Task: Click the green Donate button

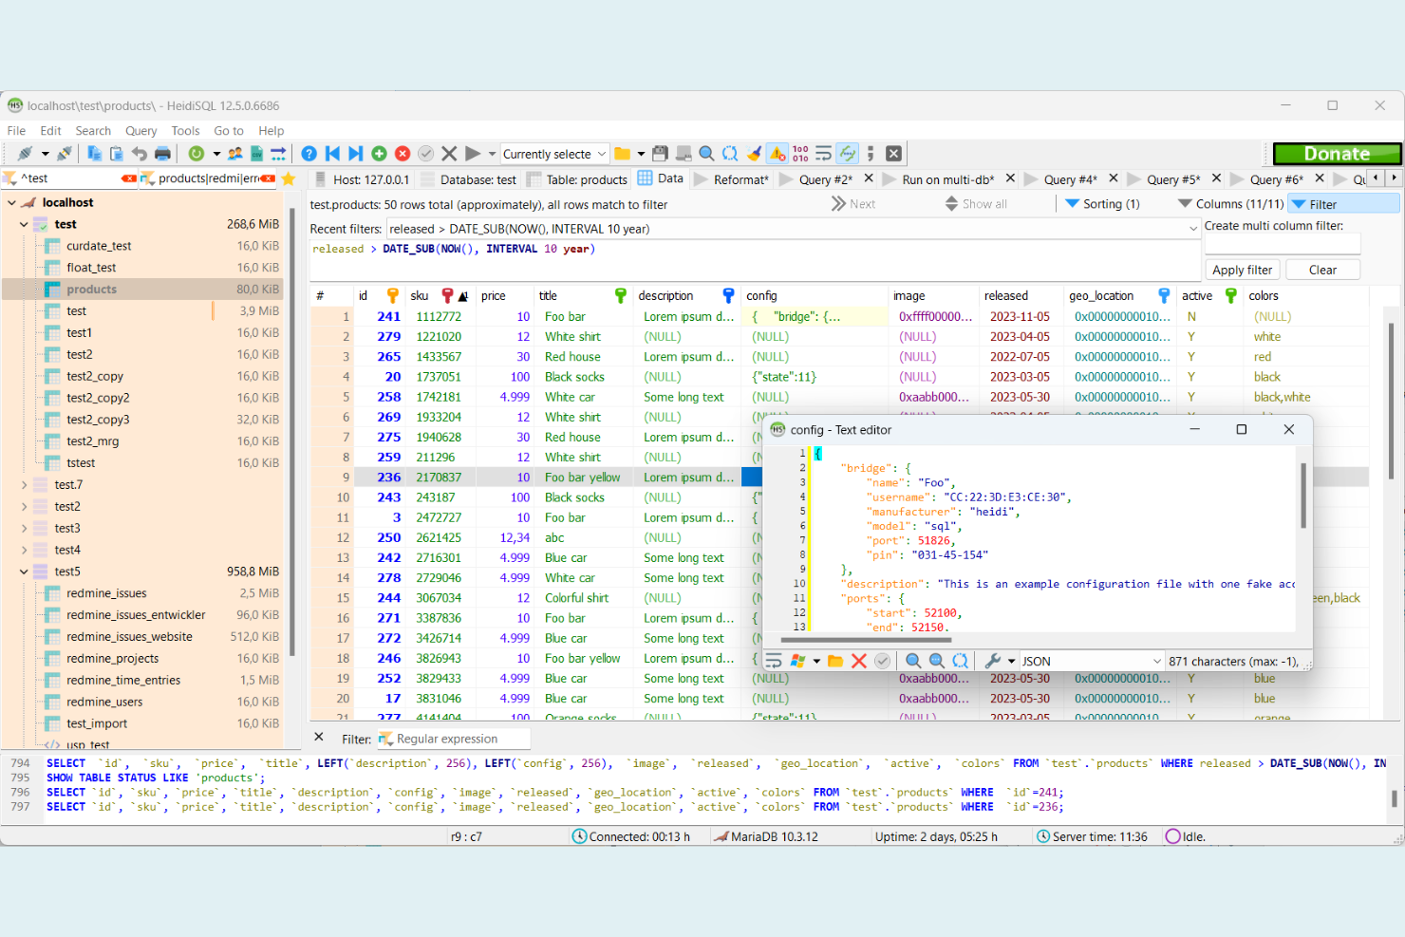Action: 1337,154
